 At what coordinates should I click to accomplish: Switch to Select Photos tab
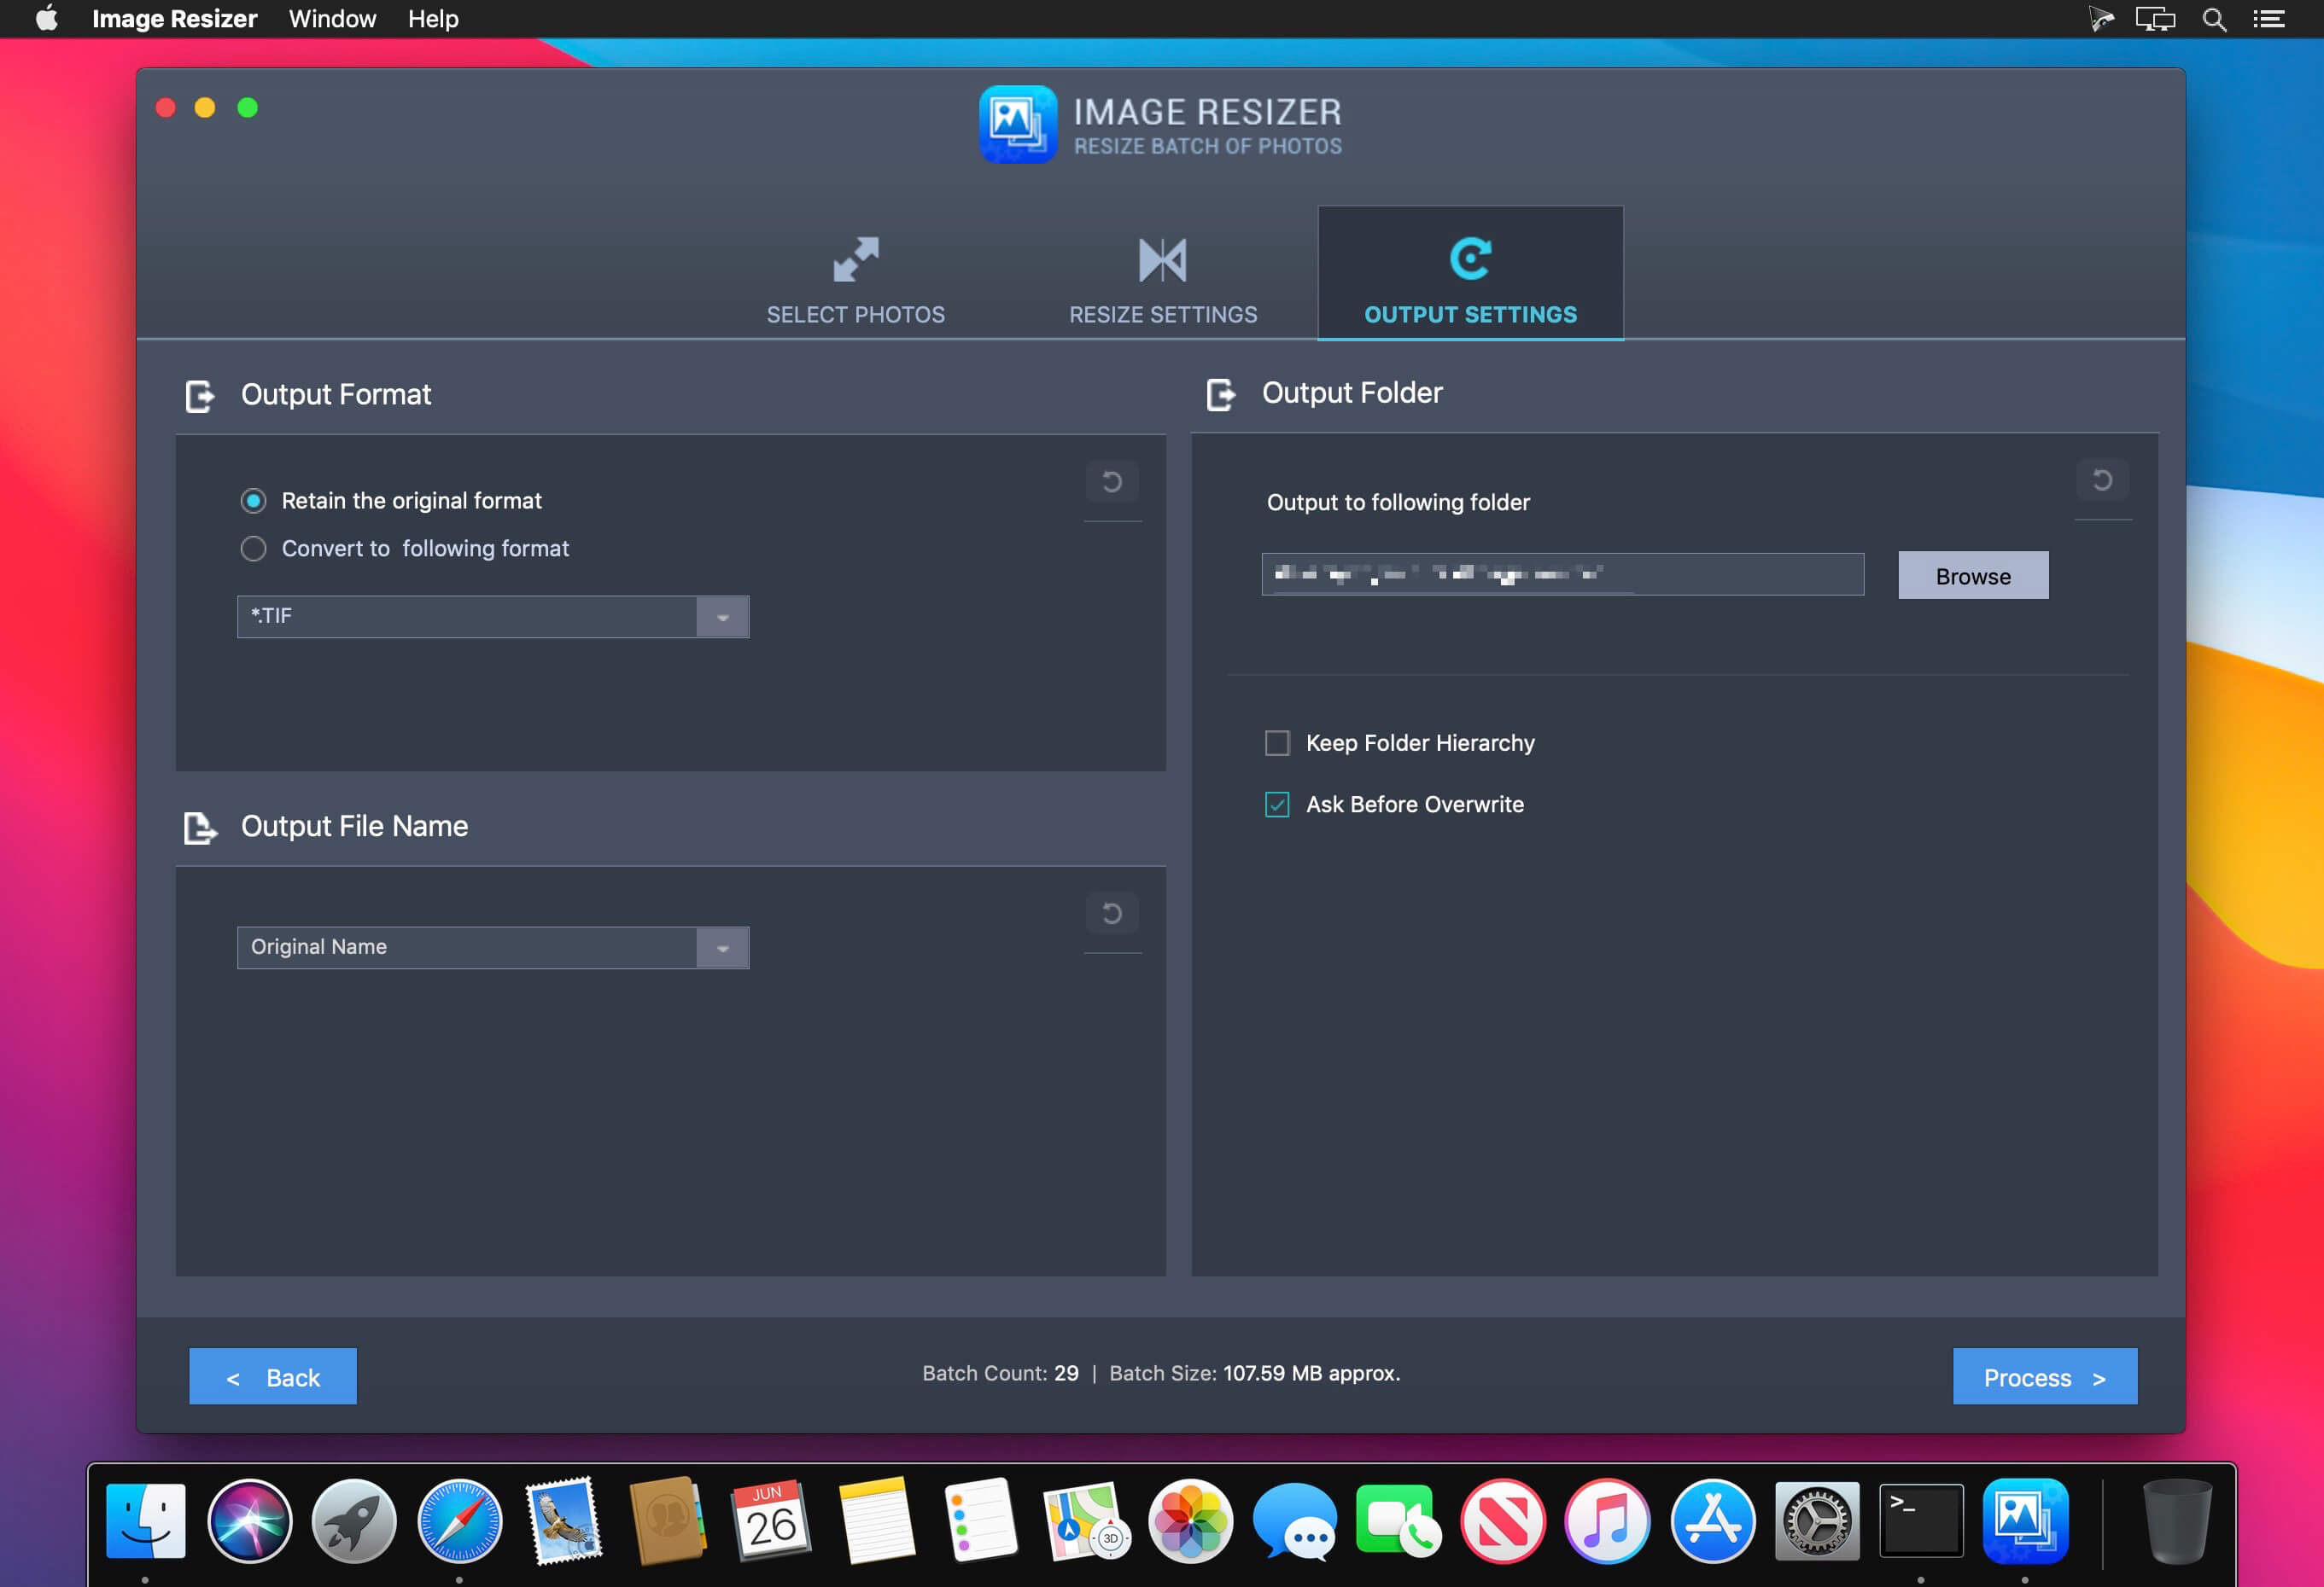click(x=856, y=281)
